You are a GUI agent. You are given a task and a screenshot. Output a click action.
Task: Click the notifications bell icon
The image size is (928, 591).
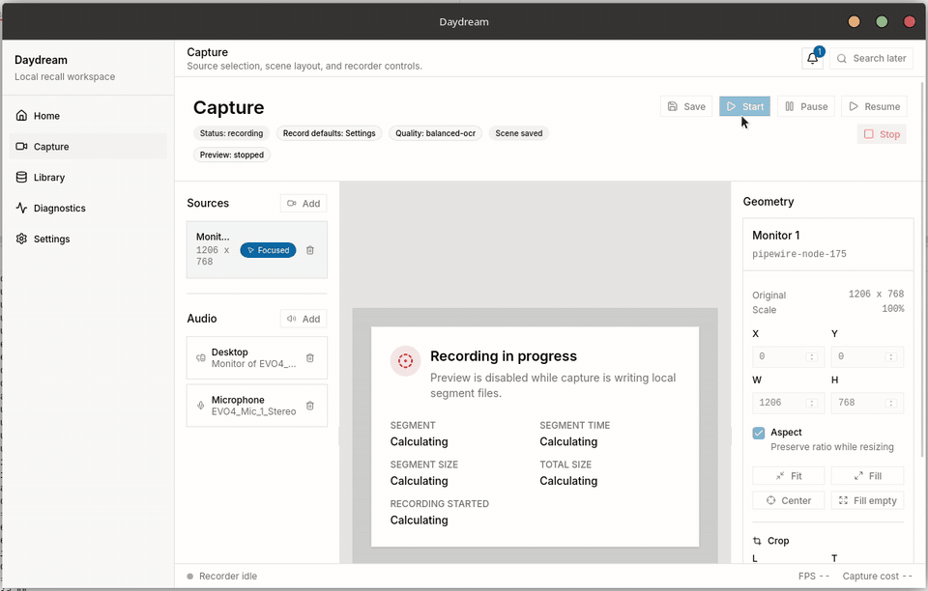coord(813,58)
